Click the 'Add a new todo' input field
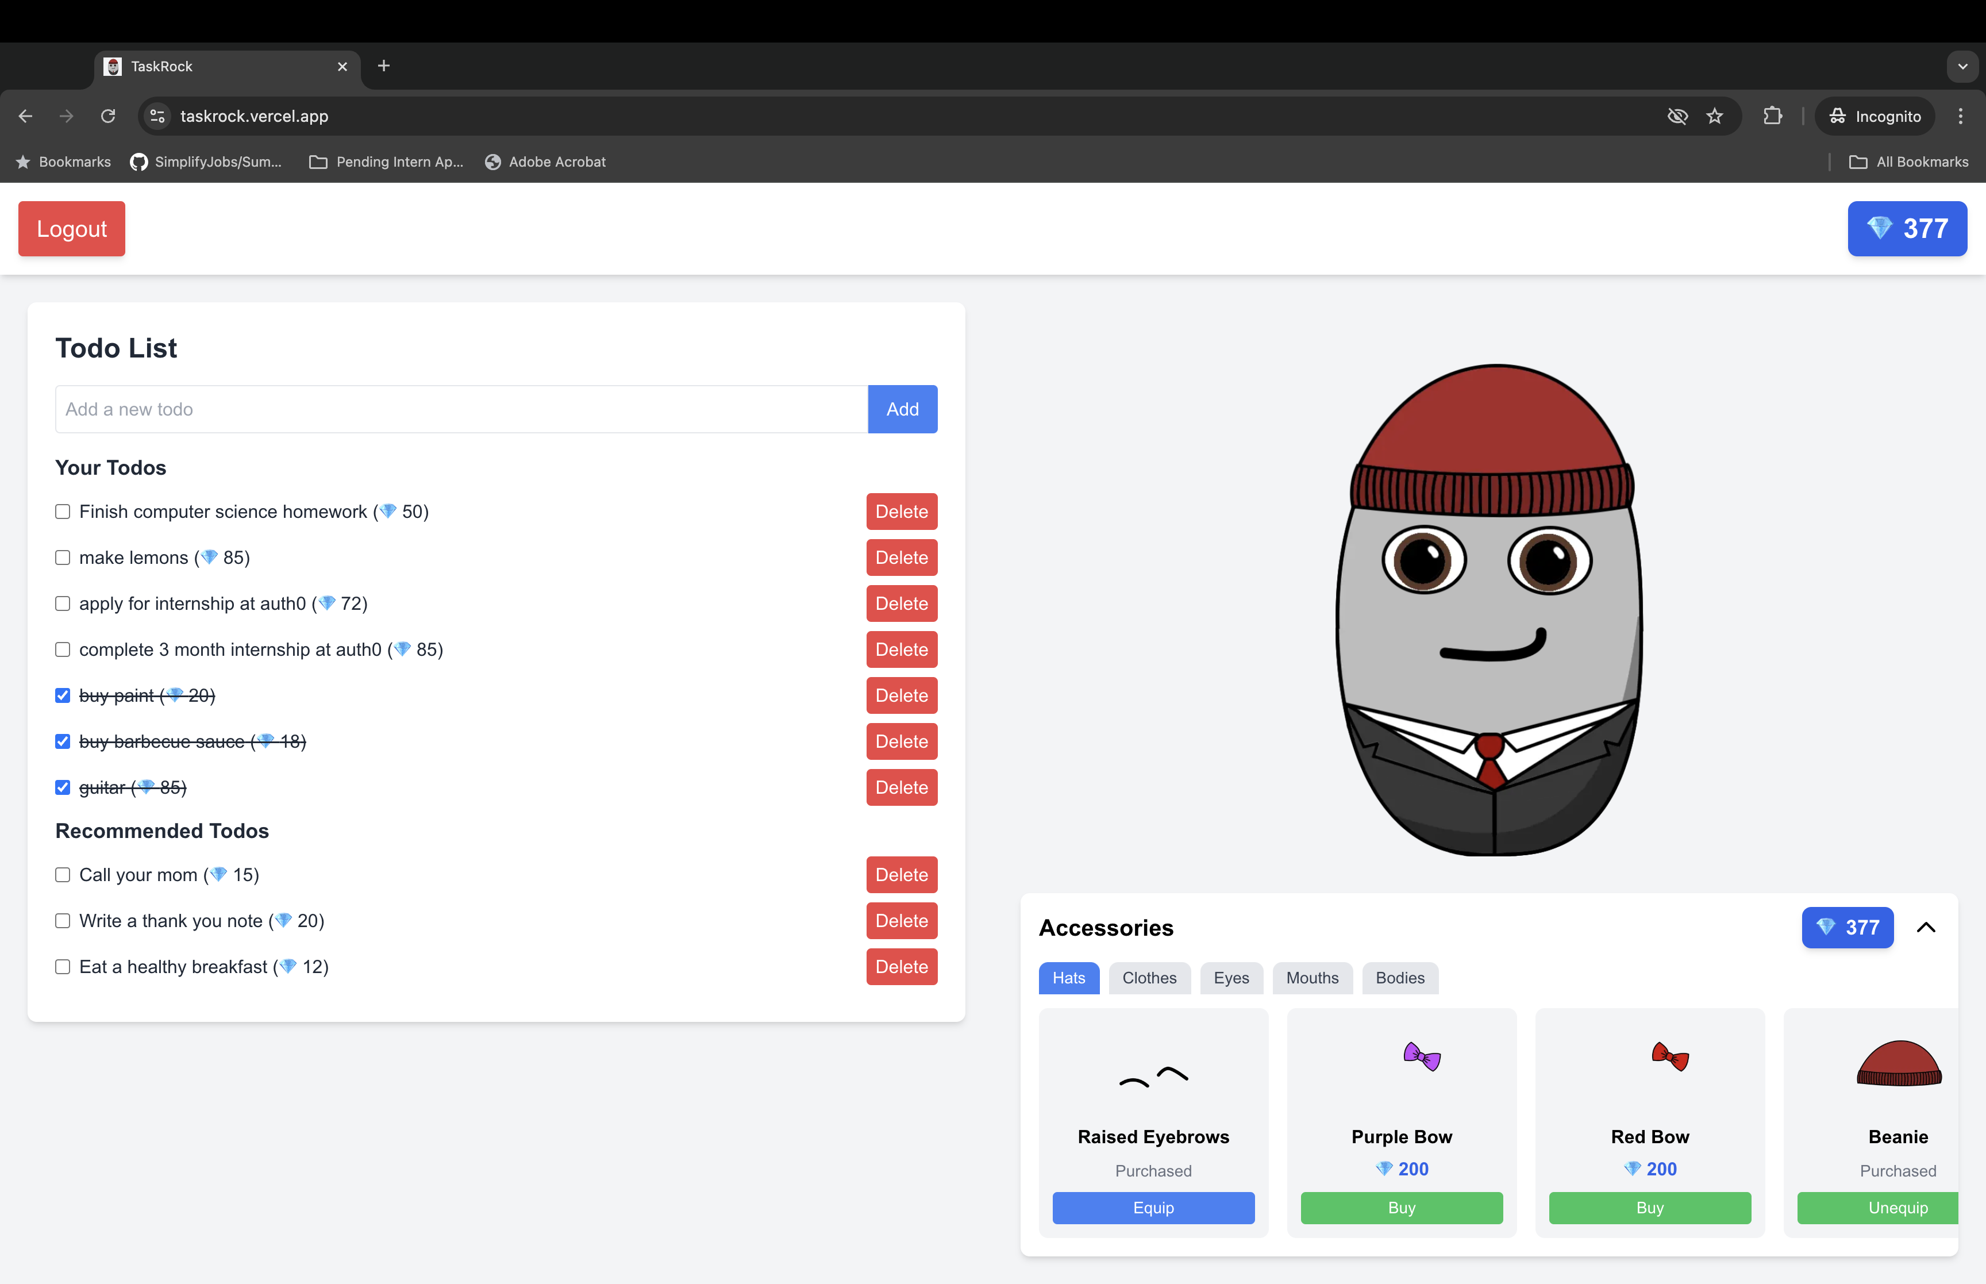 pos(461,409)
